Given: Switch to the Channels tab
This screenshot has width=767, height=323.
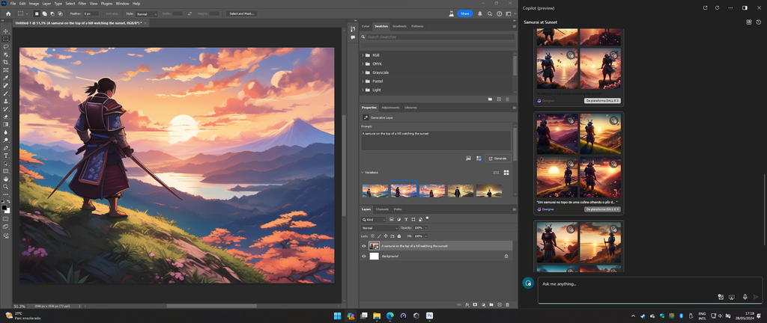Looking at the screenshot, I should point(382,209).
